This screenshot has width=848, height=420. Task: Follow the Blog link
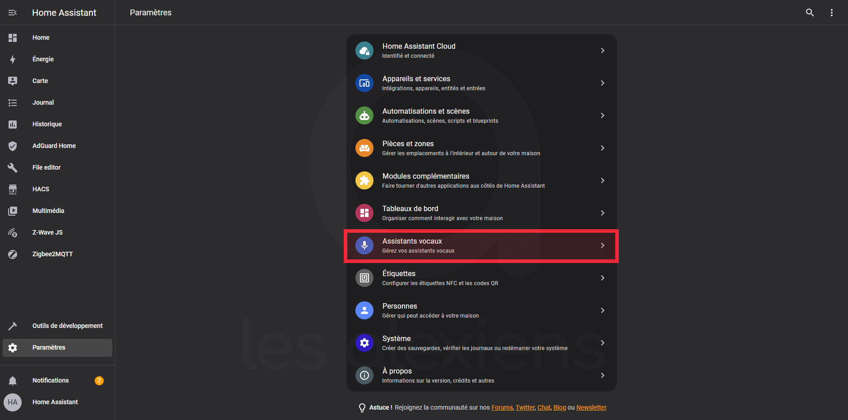[x=559, y=407]
